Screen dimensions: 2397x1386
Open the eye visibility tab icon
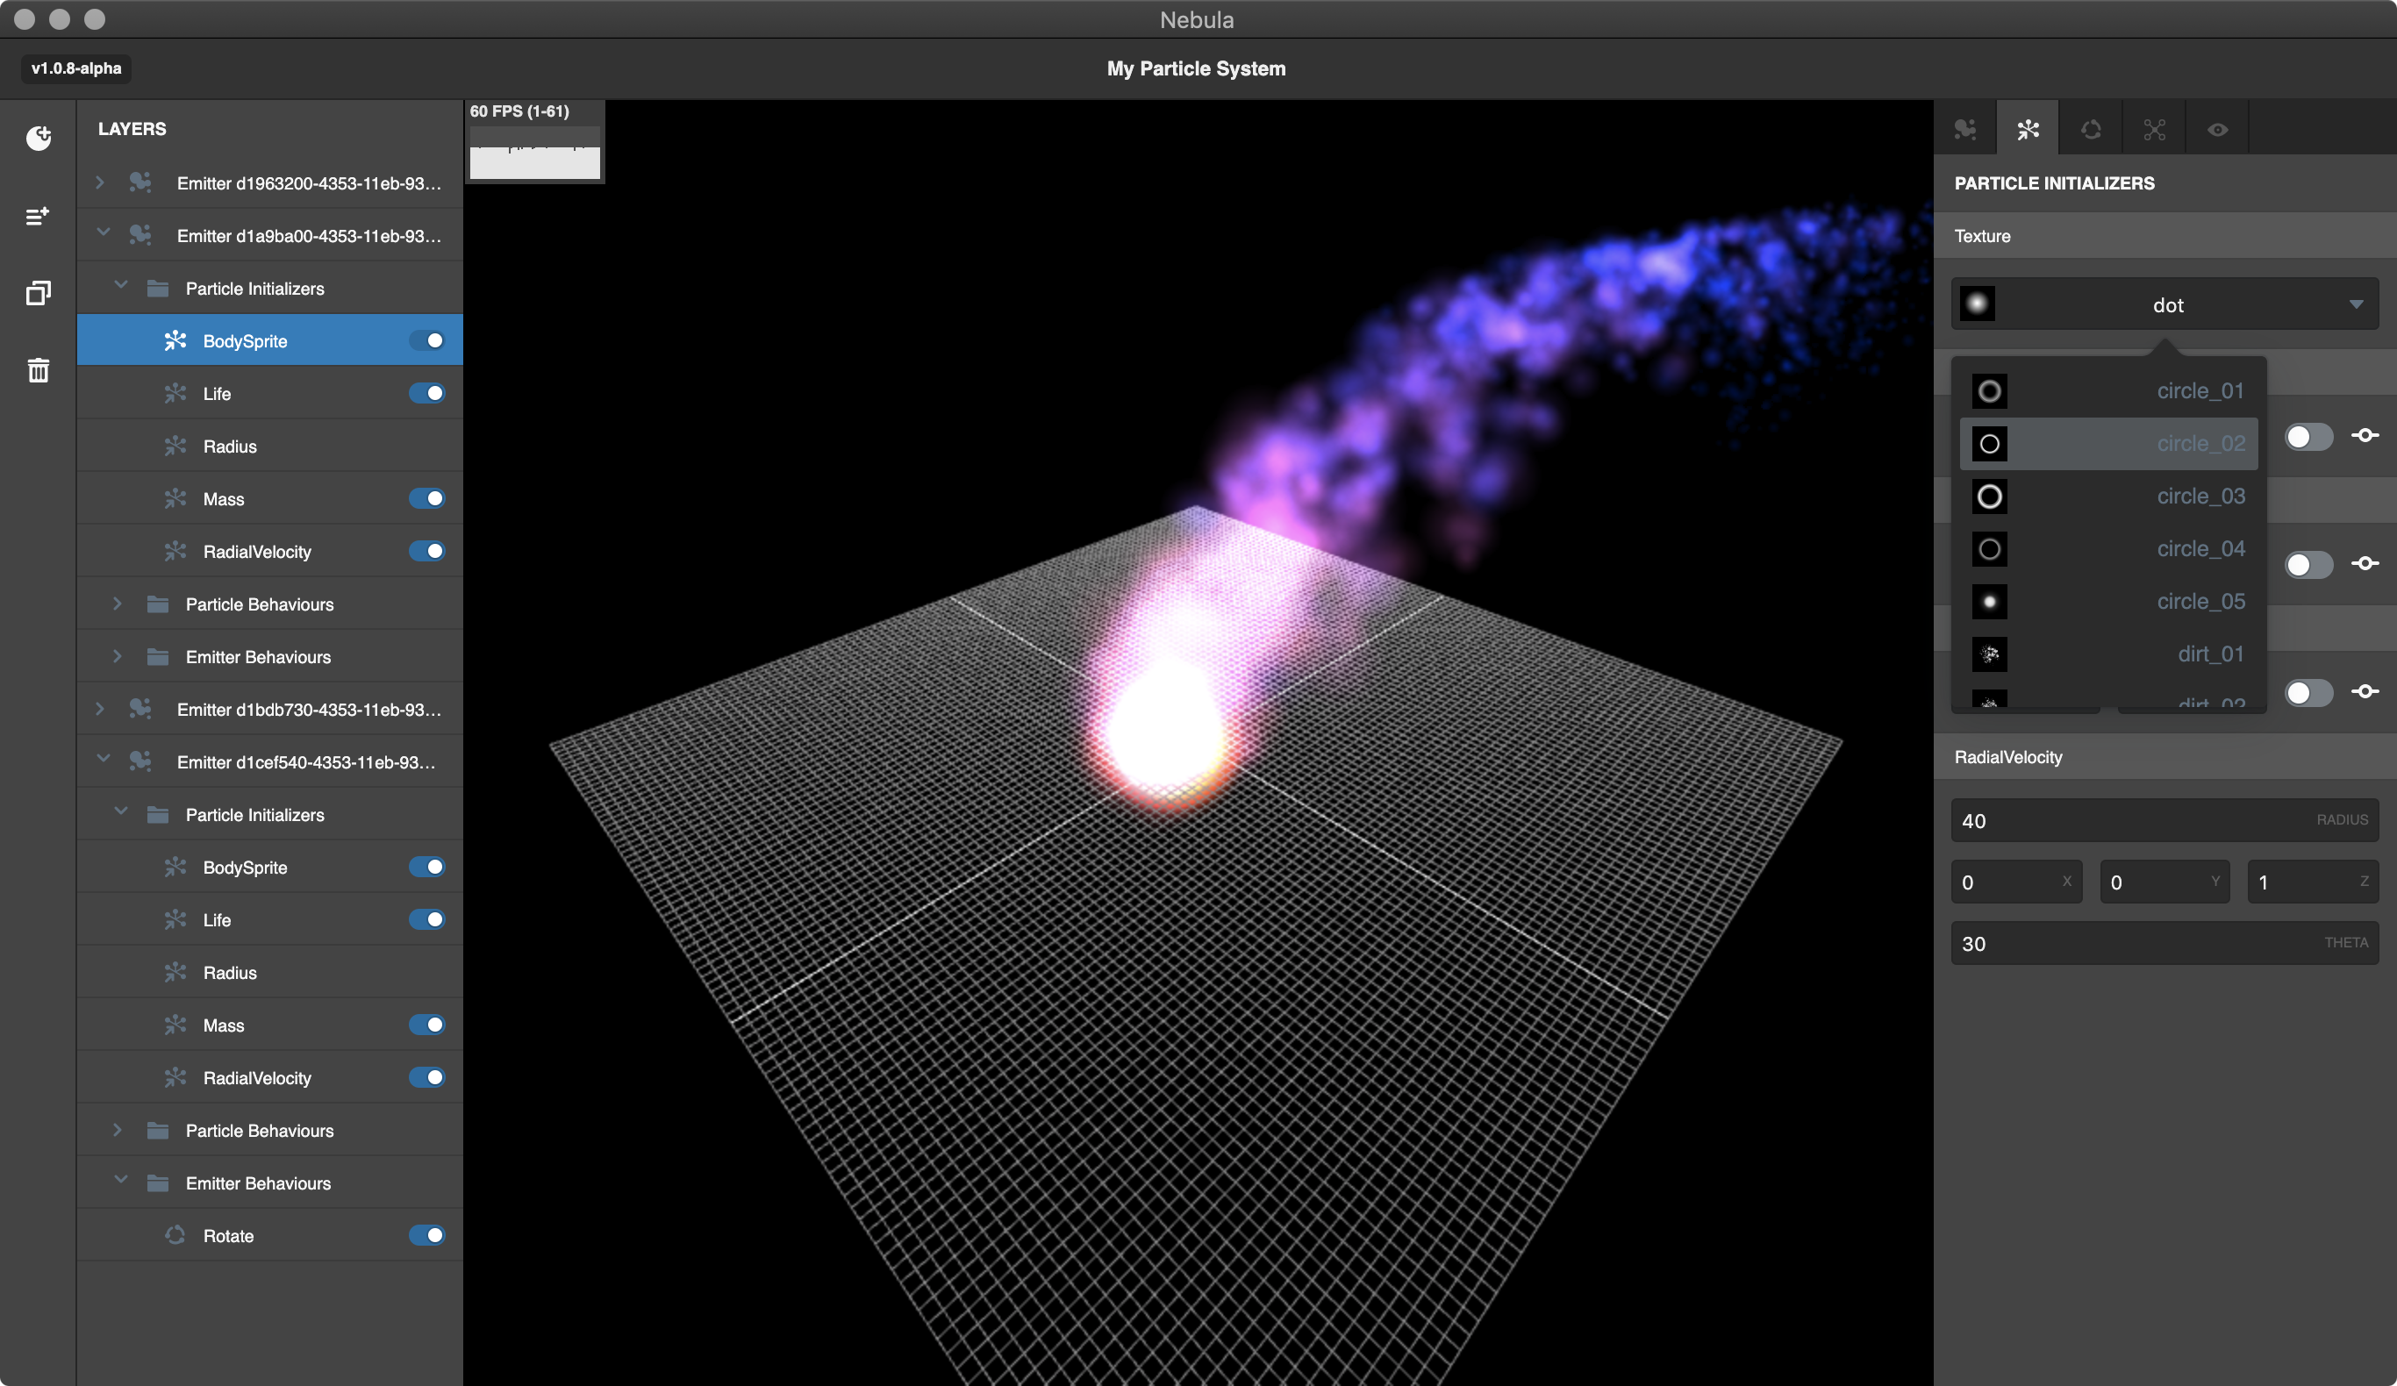(2217, 129)
